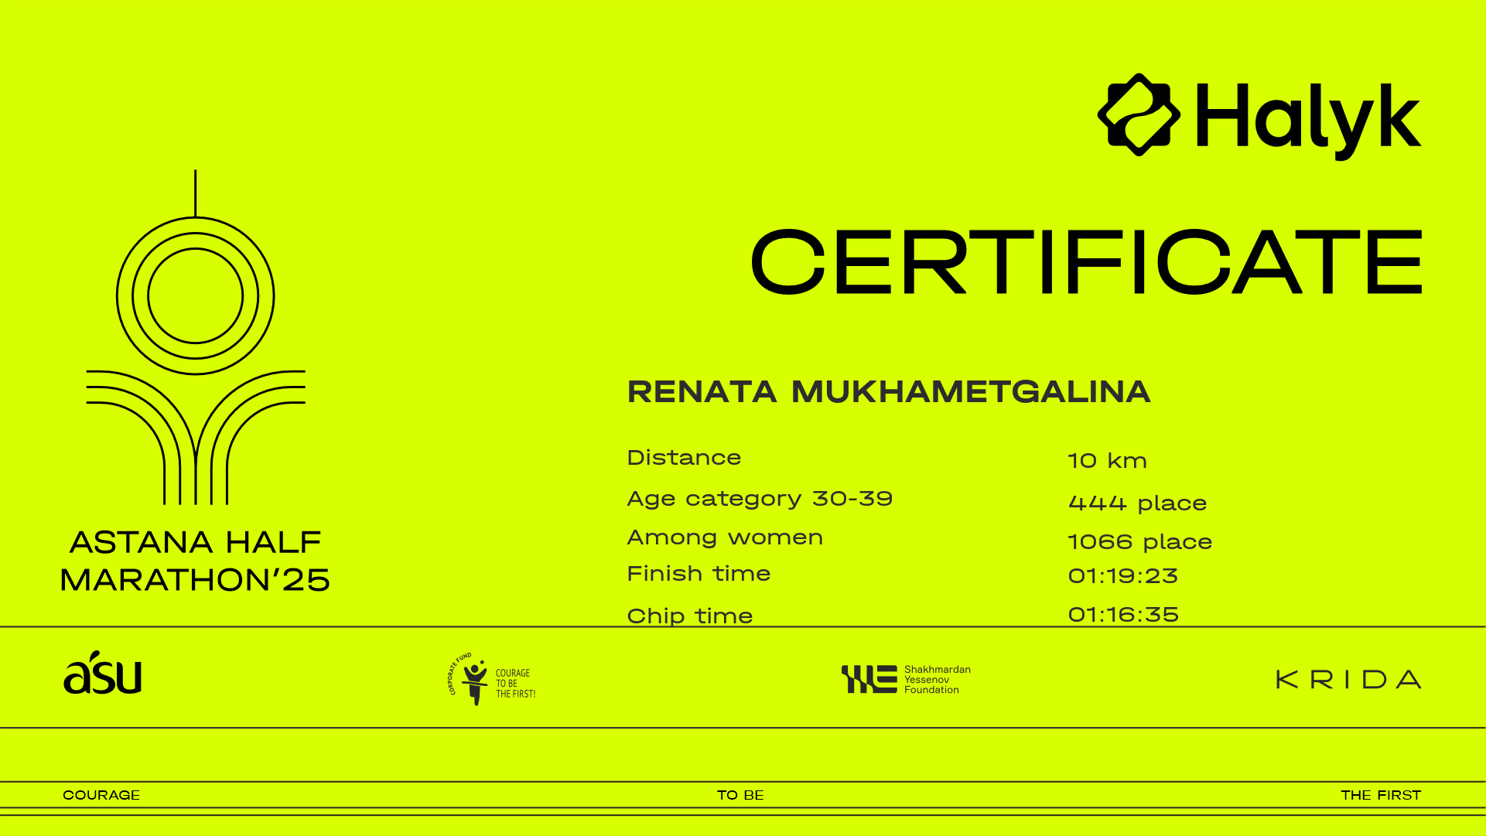
Task: Click the Halyk brand wordmark
Action: (x=1308, y=119)
